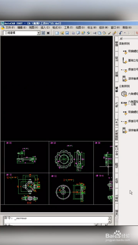Switch to the 建筑 palette tab

coord(117,74)
